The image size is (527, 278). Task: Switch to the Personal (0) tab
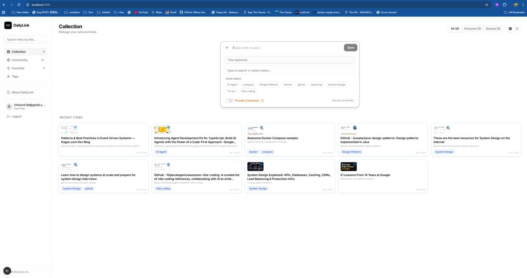[472, 28]
